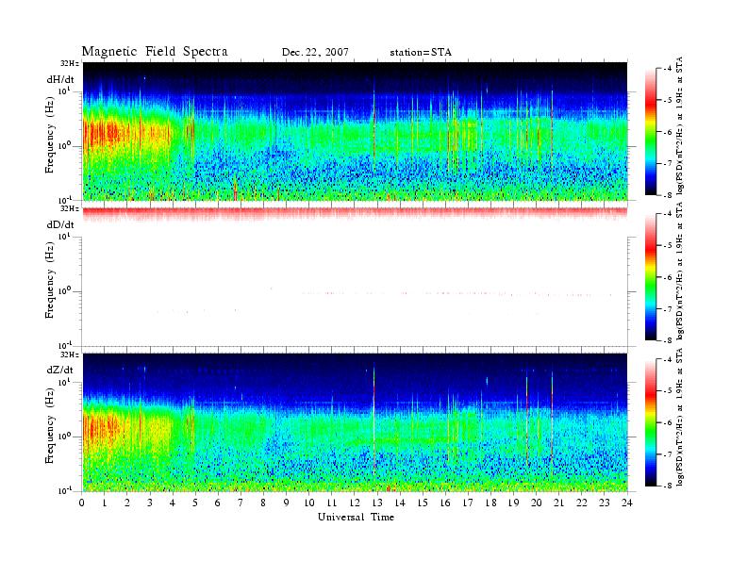Click hour tick "11" on time axis

[x=332, y=503]
